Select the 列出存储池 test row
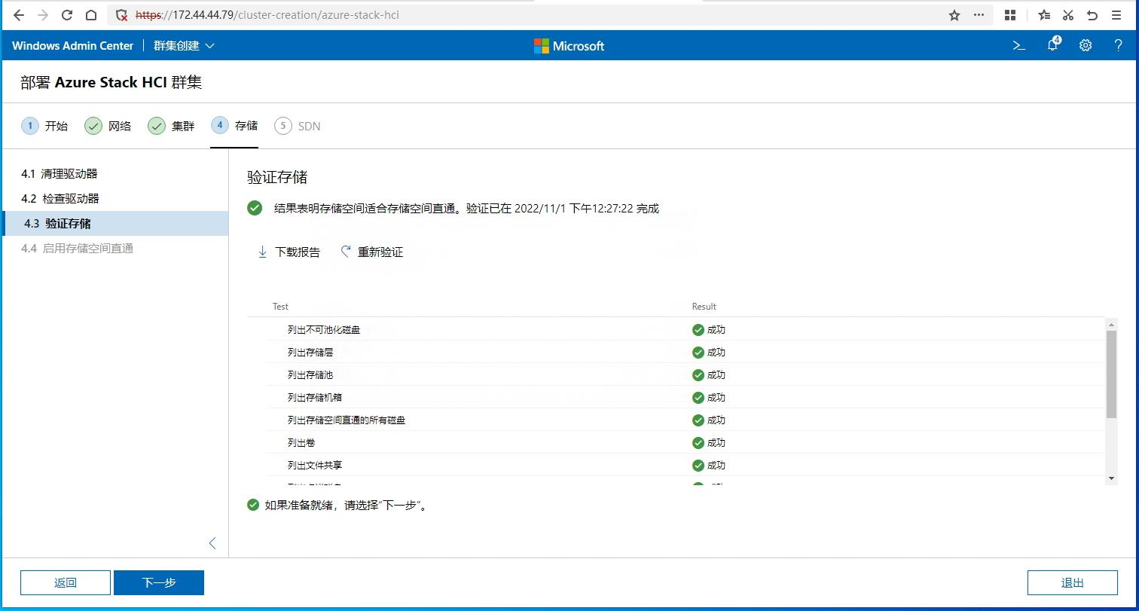 [x=686, y=374]
